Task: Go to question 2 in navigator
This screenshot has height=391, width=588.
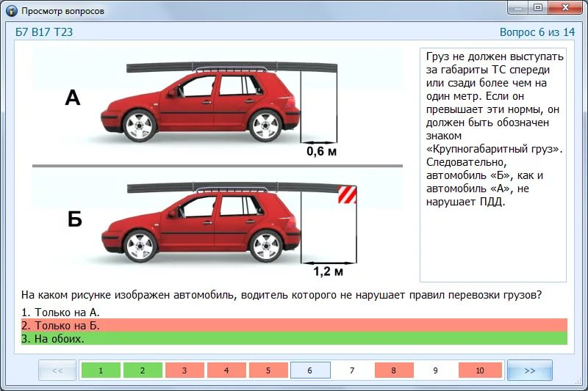Action: pos(143,370)
